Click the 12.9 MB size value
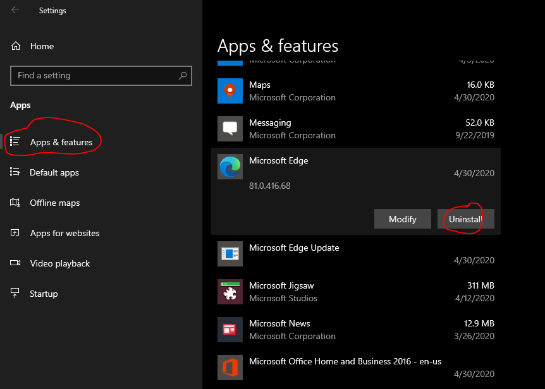Screen dimensions: 545x389 click(479, 323)
